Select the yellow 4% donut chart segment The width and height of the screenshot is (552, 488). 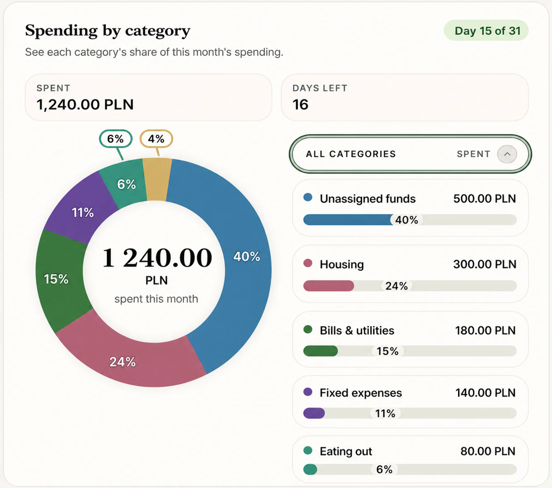point(157,179)
